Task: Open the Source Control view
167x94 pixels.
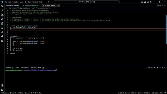Action: pyautogui.click(x=2, y=15)
